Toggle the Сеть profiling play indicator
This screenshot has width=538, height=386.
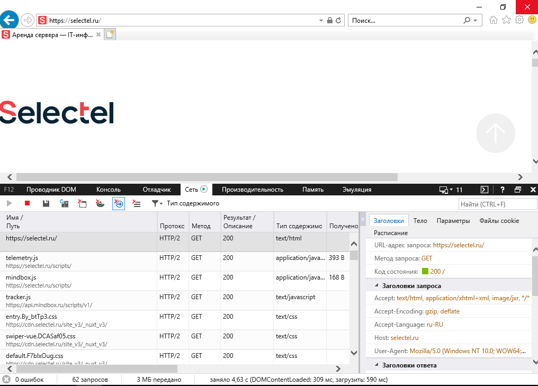[x=204, y=189]
